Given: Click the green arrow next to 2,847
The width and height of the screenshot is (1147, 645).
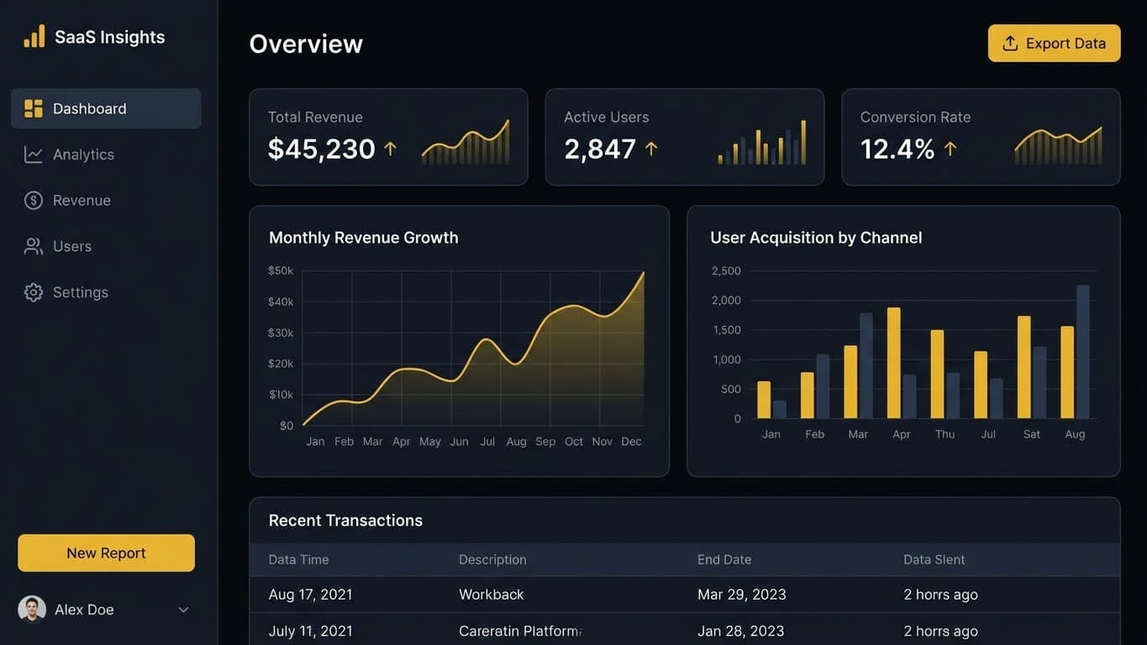Looking at the screenshot, I should click(x=651, y=148).
